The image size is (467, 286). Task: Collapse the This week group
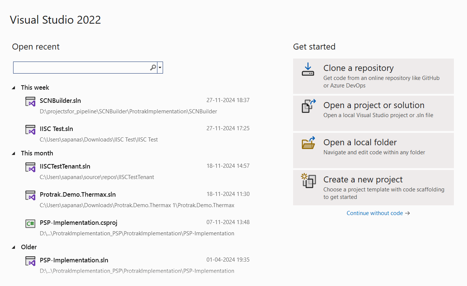pyautogui.click(x=14, y=88)
